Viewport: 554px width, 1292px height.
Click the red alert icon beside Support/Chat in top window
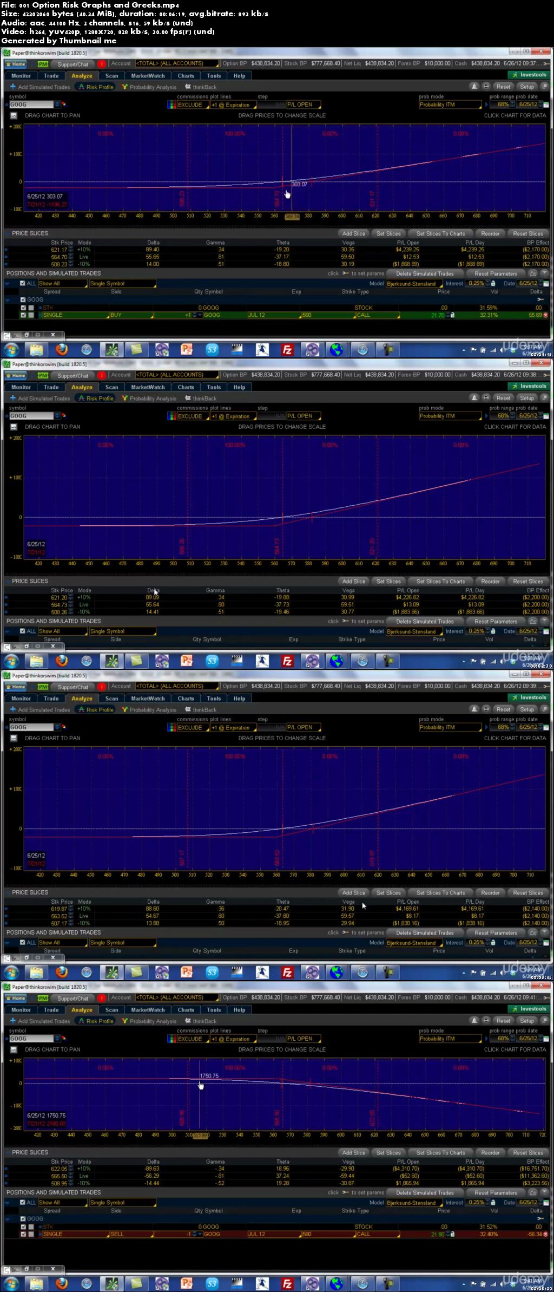tap(102, 64)
